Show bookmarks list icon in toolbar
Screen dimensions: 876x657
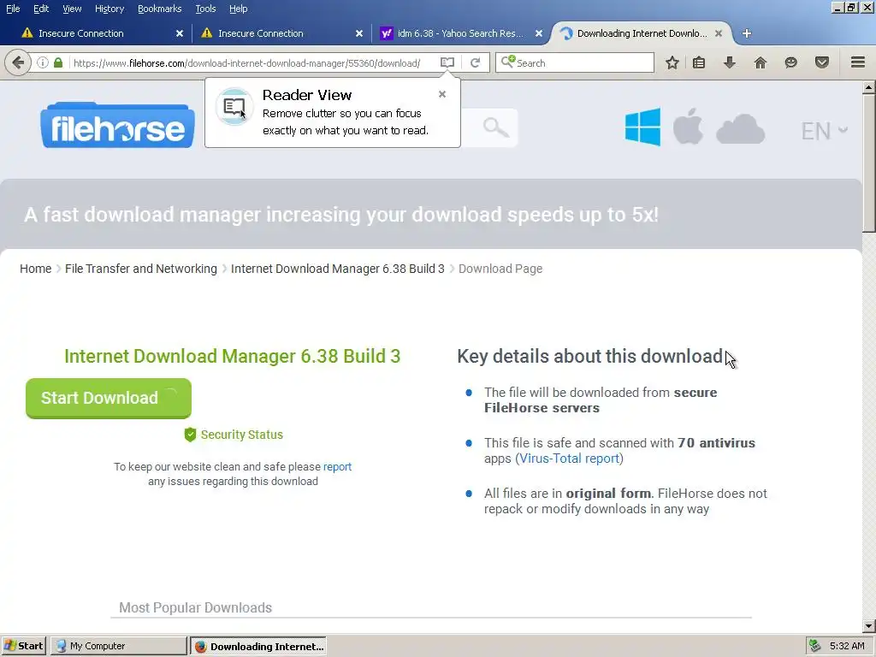click(x=699, y=62)
